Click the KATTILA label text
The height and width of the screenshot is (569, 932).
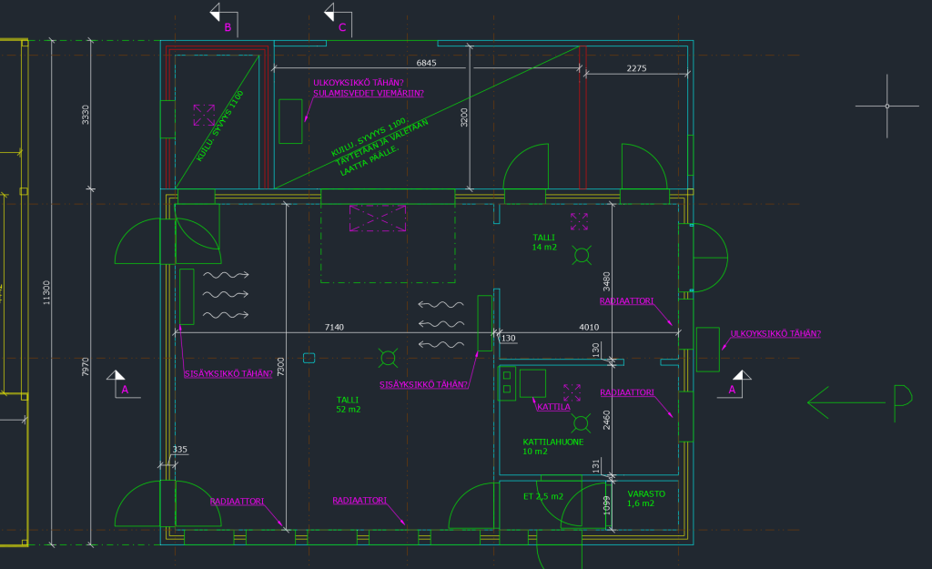point(553,407)
